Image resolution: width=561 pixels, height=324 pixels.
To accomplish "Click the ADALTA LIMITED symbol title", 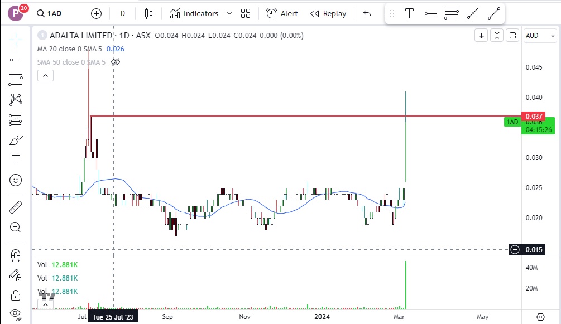I will [81, 35].
